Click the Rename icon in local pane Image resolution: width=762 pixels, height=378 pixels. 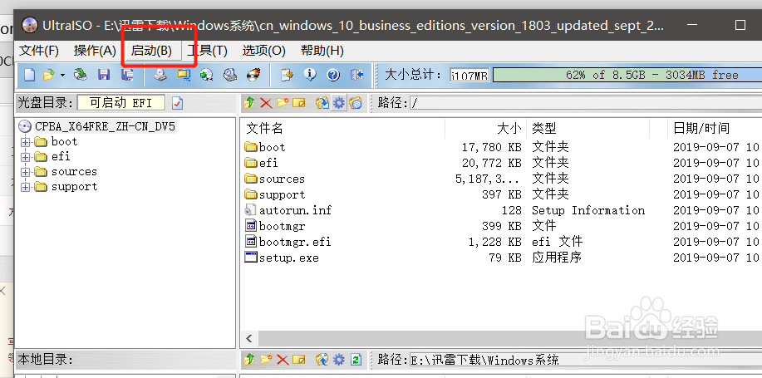pos(299,360)
